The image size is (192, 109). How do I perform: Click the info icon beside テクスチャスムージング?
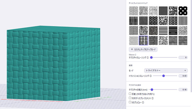point(148,57)
